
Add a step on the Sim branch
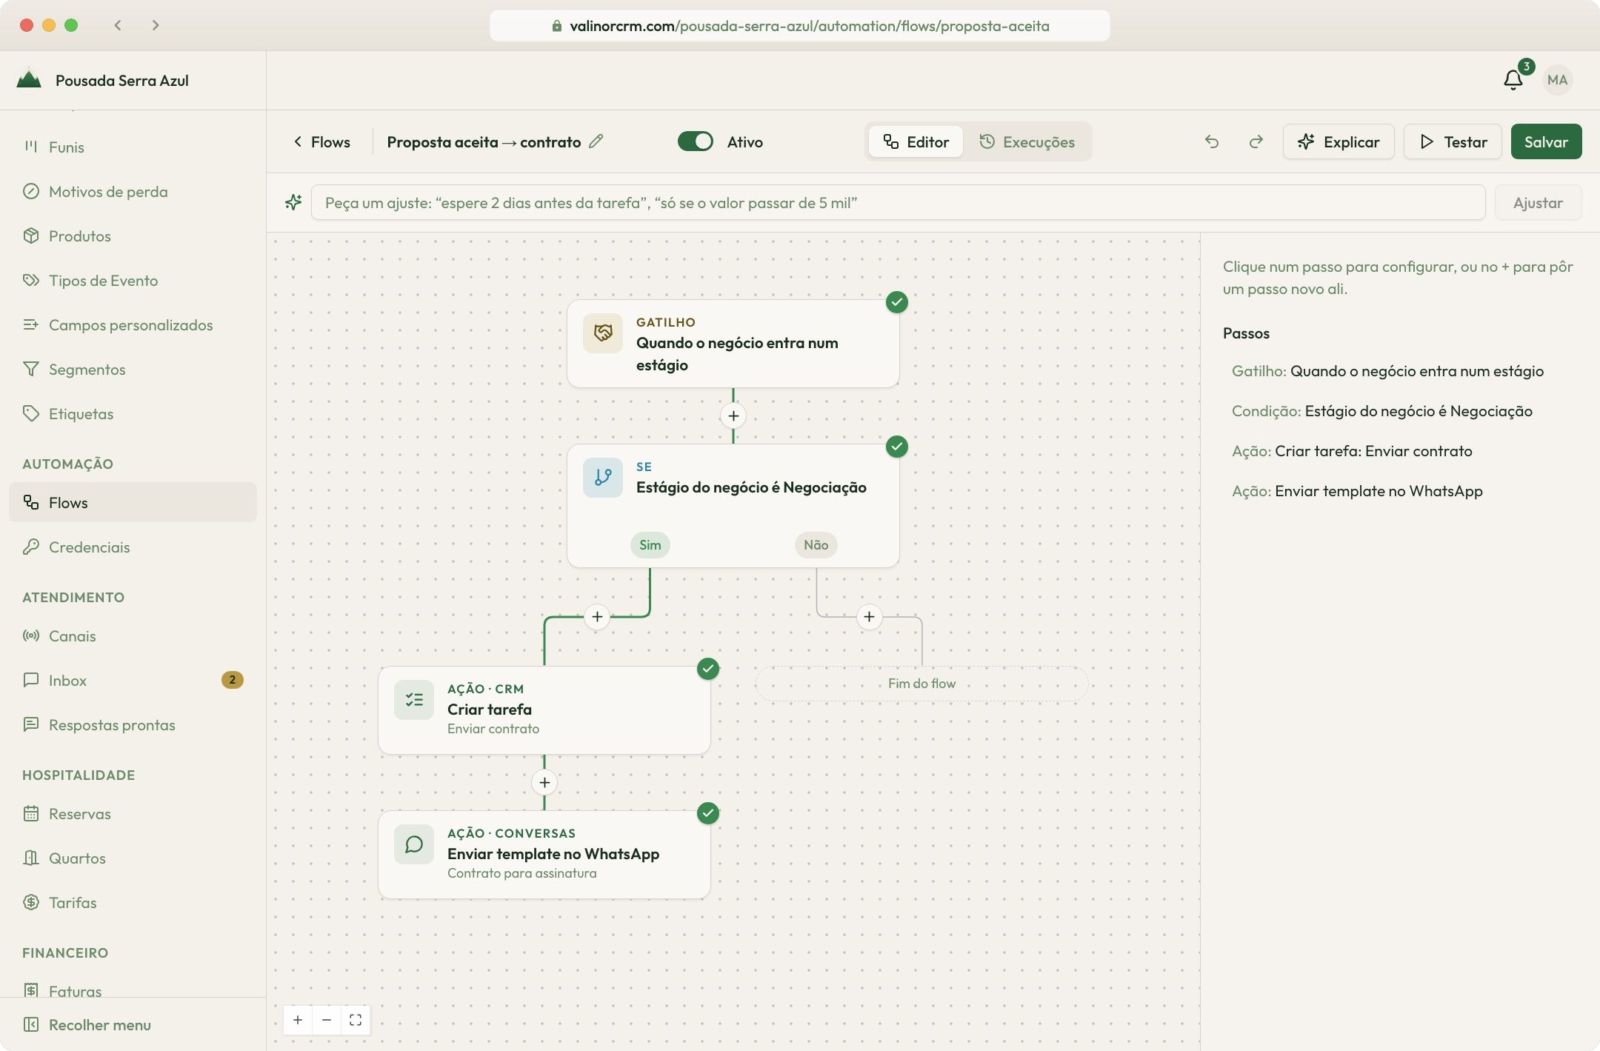click(x=597, y=616)
